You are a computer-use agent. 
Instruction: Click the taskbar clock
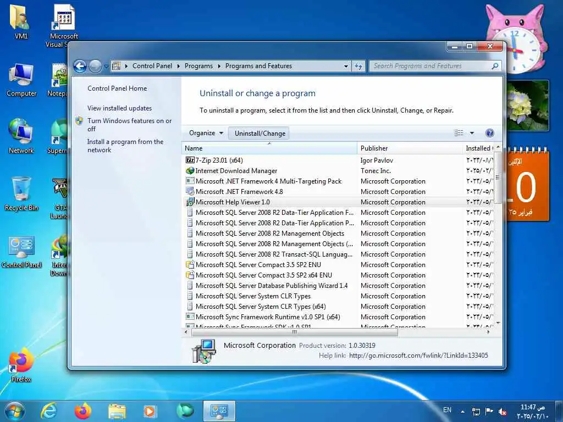coord(532,412)
